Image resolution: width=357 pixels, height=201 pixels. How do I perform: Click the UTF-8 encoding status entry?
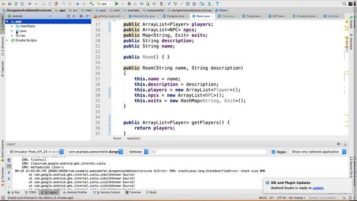[x=281, y=198]
